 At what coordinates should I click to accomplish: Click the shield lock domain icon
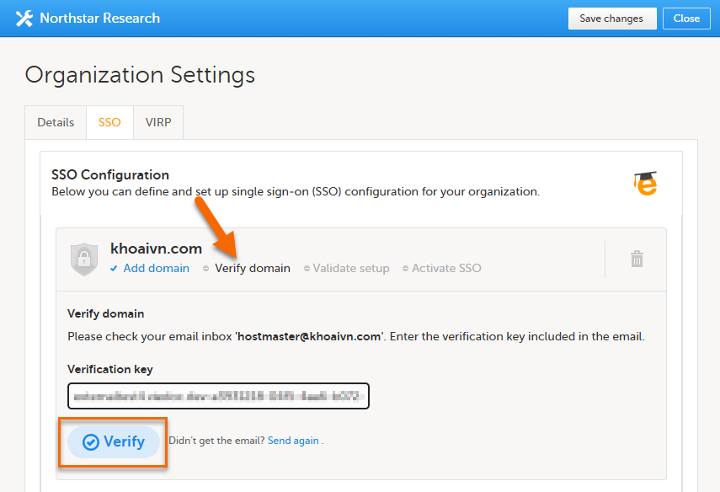click(84, 259)
